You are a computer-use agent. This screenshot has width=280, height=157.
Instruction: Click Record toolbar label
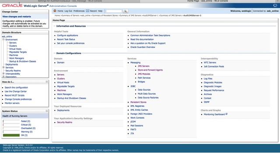click(93, 11)
